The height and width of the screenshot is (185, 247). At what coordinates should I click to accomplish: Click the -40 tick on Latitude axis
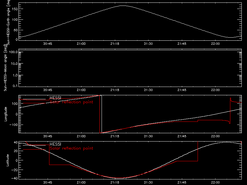(x=15, y=179)
